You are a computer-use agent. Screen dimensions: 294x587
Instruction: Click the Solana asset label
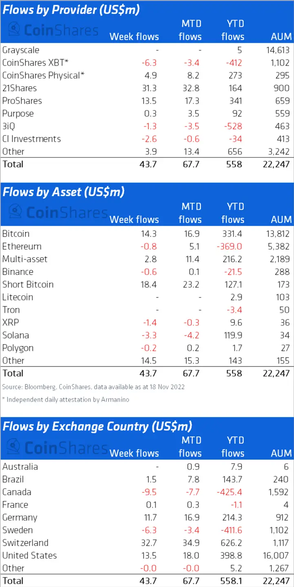(x=16, y=335)
